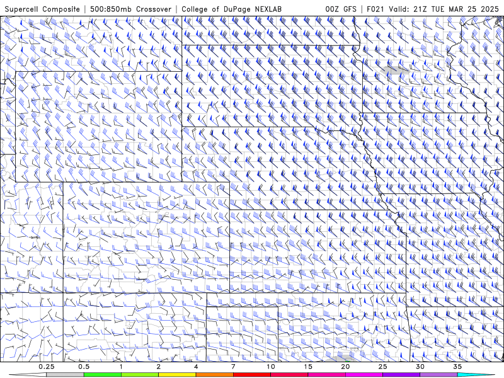Select the violet 25–30 legend swatch
This screenshot has height=378, width=504.
coord(401,375)
